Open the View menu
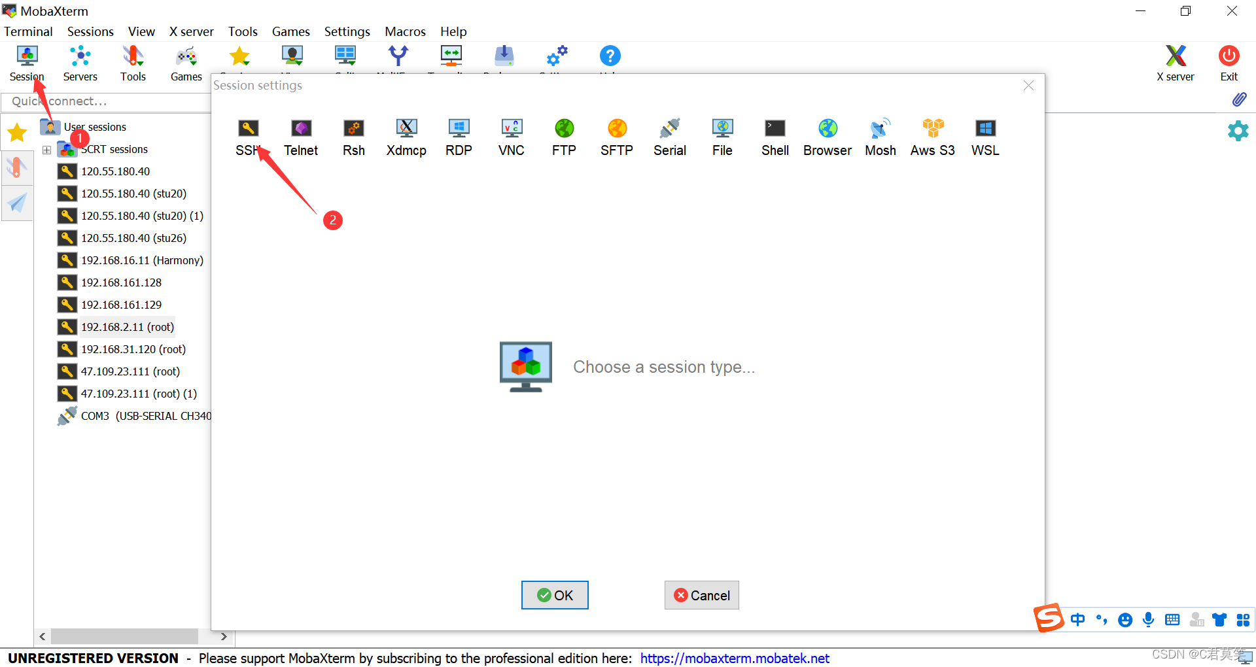The image size is (1256, 667). point(141,31)
